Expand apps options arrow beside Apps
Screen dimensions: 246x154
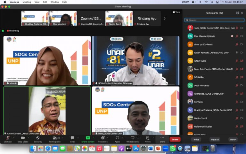123,138
